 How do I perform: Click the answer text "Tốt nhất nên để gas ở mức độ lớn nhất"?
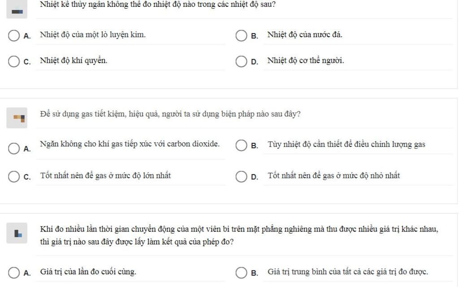[105, 176]
